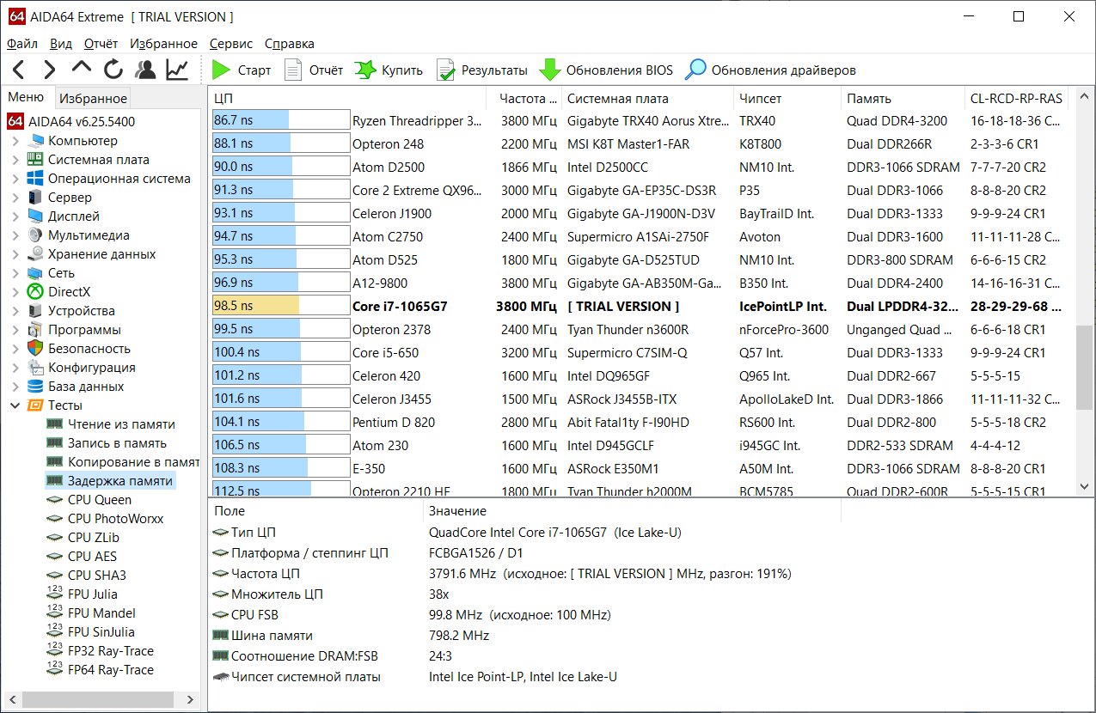Select the Конфигурация icon in tree

pos(35,368)
